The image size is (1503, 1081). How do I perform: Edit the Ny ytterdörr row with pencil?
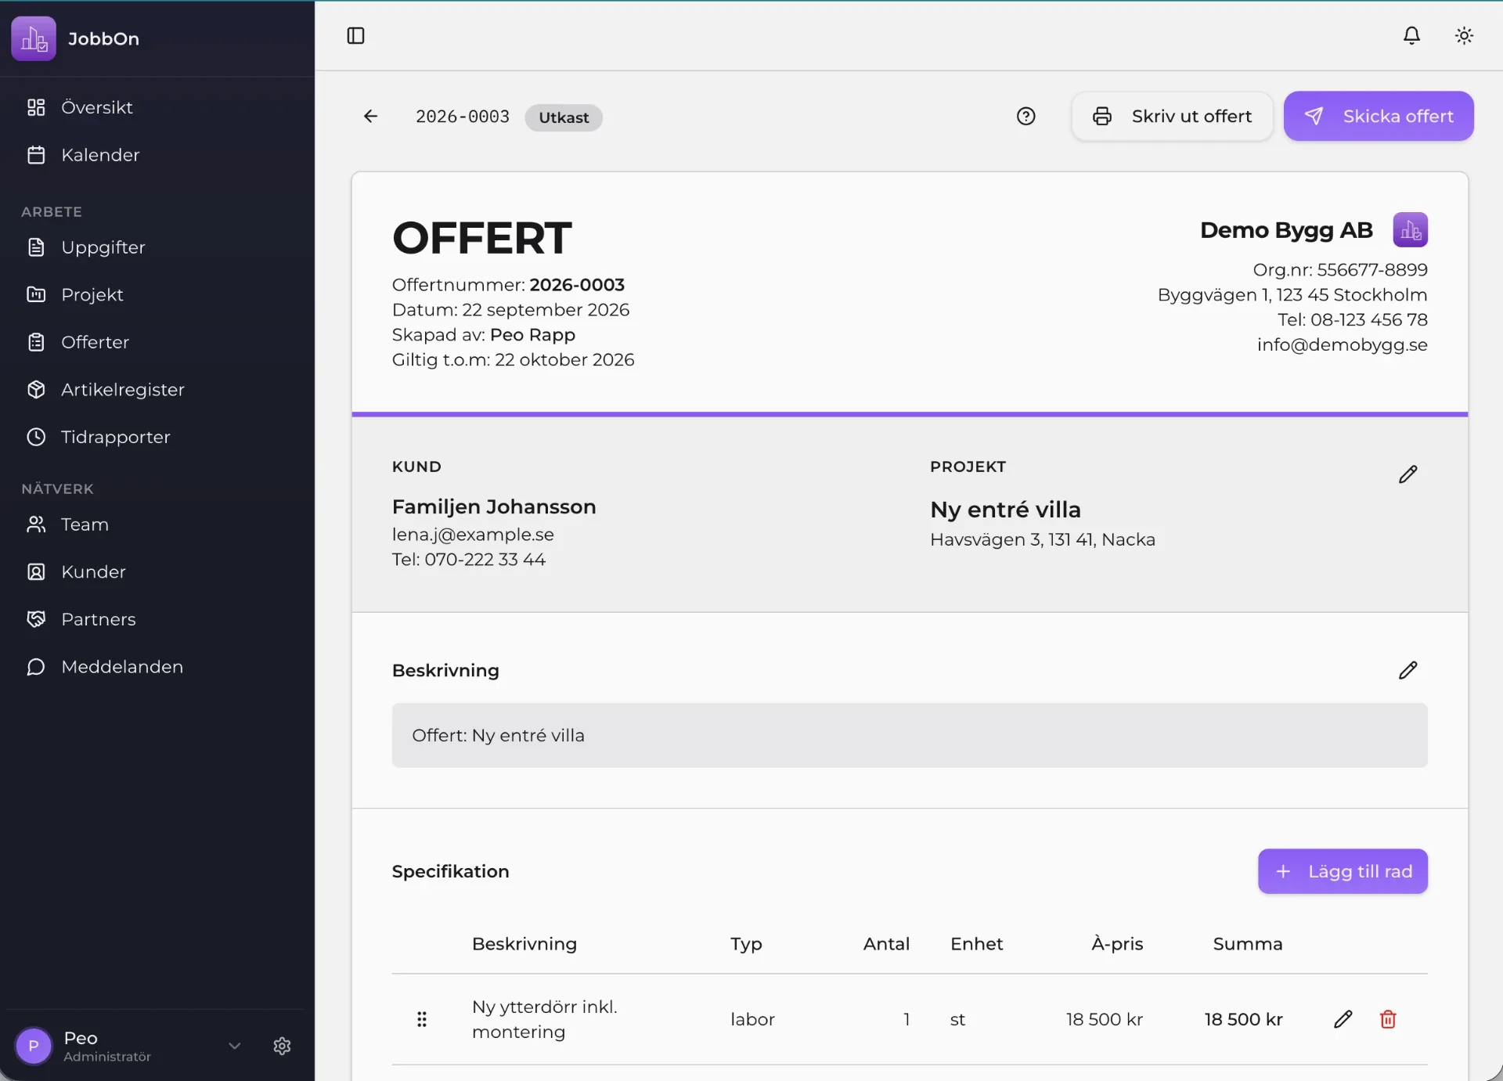point(1343,1019)
